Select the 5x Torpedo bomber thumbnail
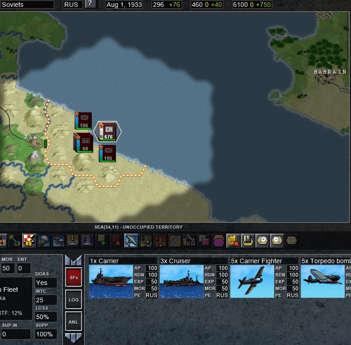The height and width of the screenshot is (345, 351). coord(323,281)
